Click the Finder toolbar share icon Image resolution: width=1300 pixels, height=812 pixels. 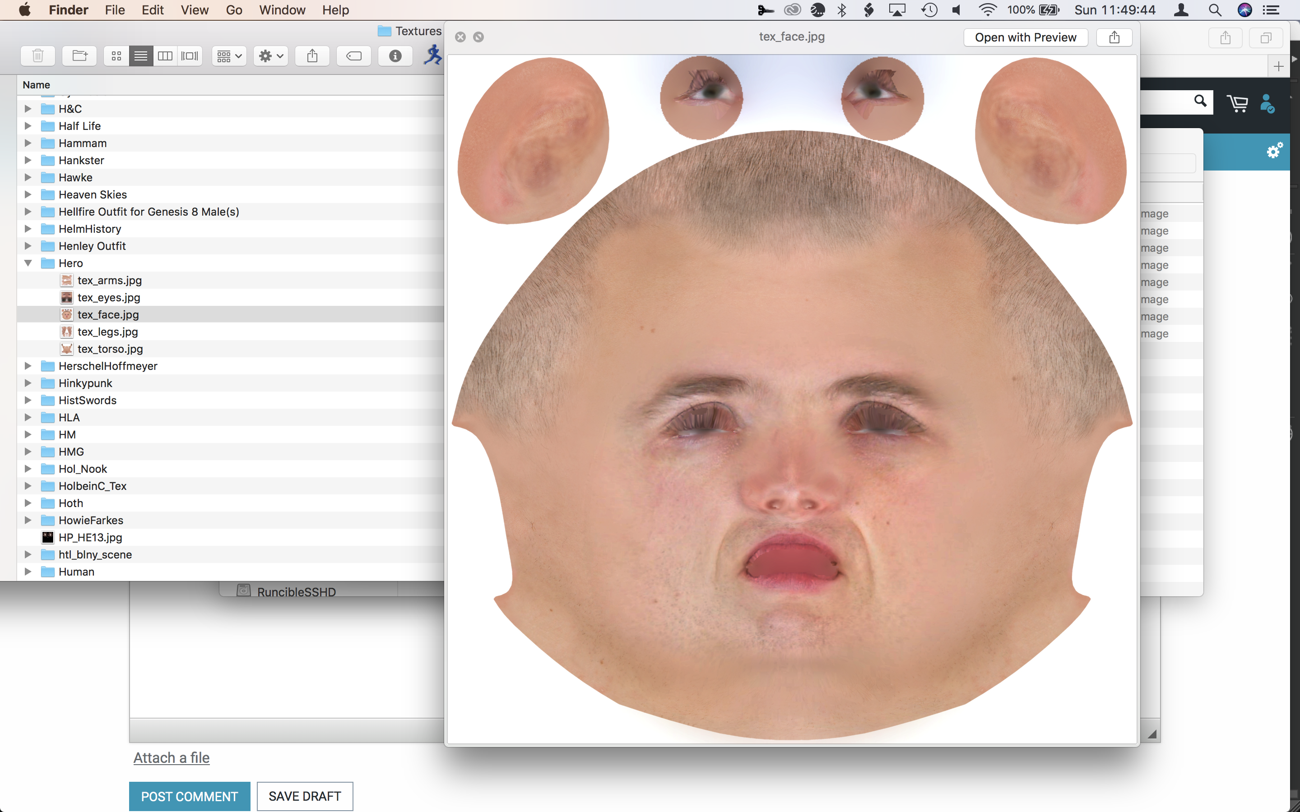pyautogui.click(x=312, y=56)
